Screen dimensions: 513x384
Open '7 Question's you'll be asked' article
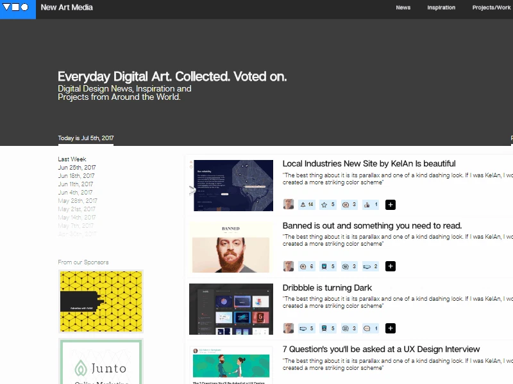pyautogui.click(x=381, y=349)
